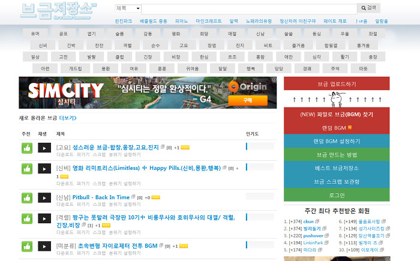This screenshot has width=420, height=261.
Task: Open 베스트 브금저장소
Action: coord(337,168)
